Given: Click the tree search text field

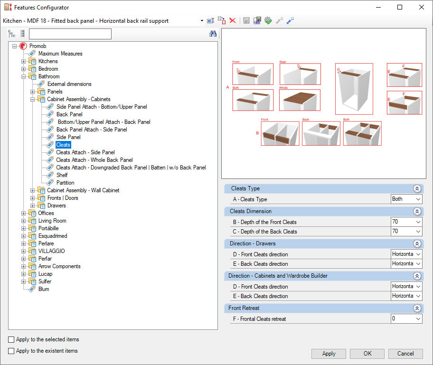Looking at the screenshot, I should [x=70, y=34].
